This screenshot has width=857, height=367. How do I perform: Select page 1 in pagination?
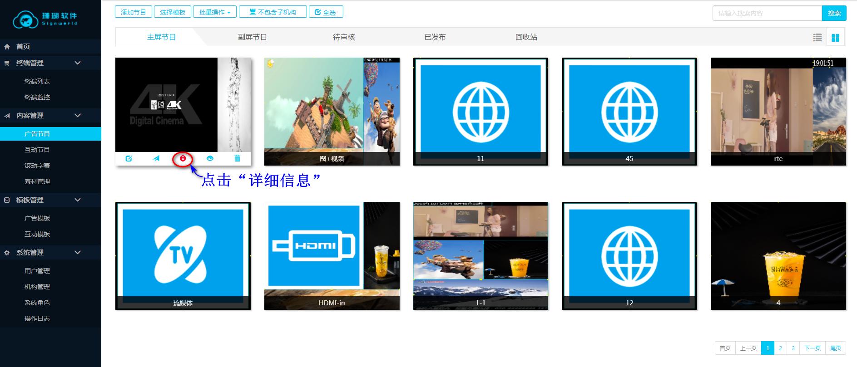(768, 348)
